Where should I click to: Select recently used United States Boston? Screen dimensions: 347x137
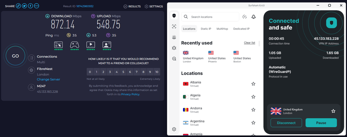(x=242, y=57)
